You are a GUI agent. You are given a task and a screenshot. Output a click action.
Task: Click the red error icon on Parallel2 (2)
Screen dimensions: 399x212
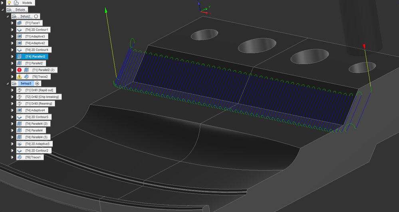click(x=19, y=70)
